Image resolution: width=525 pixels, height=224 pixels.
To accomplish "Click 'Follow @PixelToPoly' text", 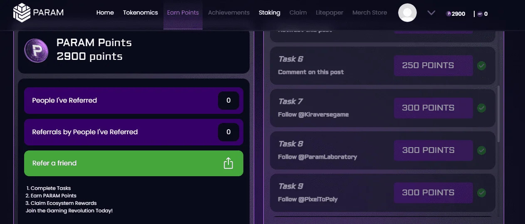I will click(307, 199).
